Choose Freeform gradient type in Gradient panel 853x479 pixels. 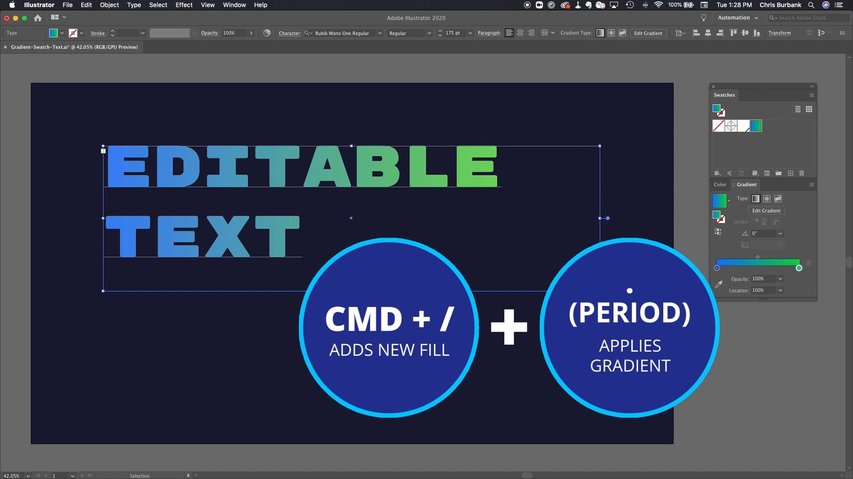[778, 199]
